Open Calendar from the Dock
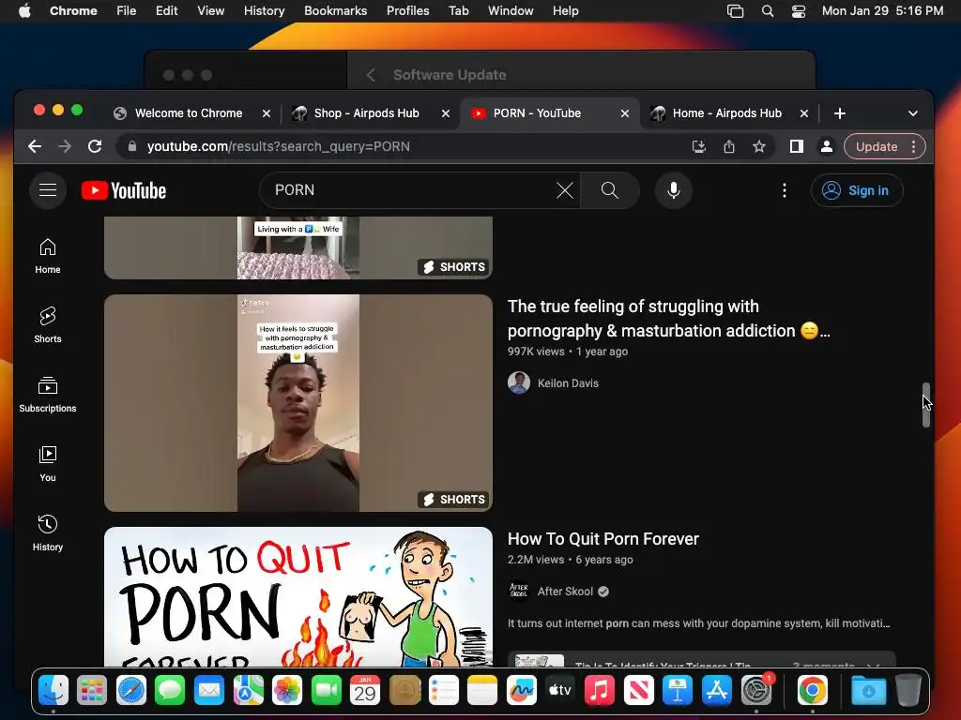The width and height of the screenshot is (961, 720). pos(365,691)
